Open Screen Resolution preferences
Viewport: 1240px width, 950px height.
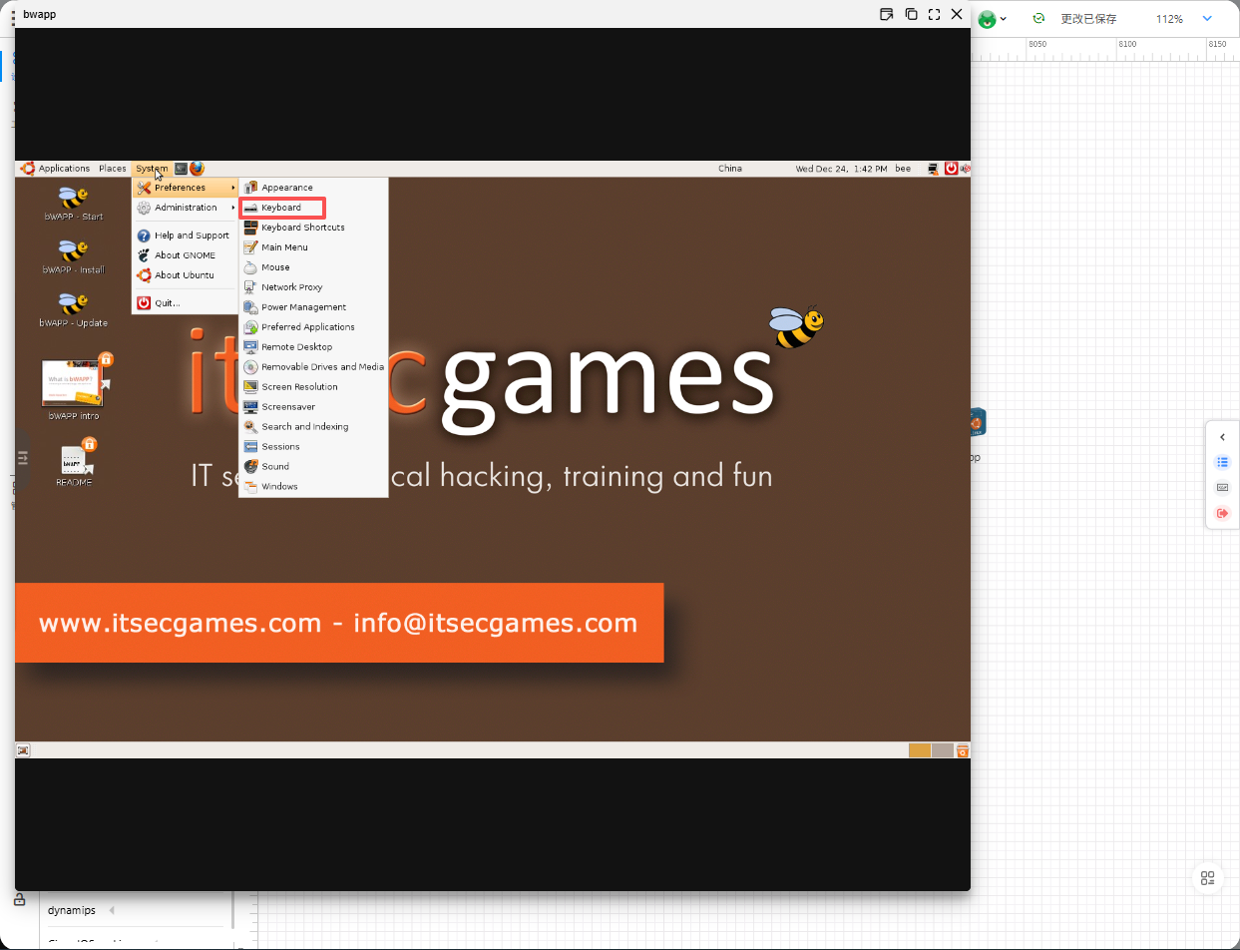coord(312,387)
